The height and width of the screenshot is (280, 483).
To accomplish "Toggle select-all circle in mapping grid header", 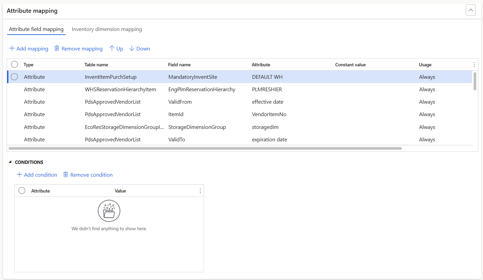I will coord(14,64).
